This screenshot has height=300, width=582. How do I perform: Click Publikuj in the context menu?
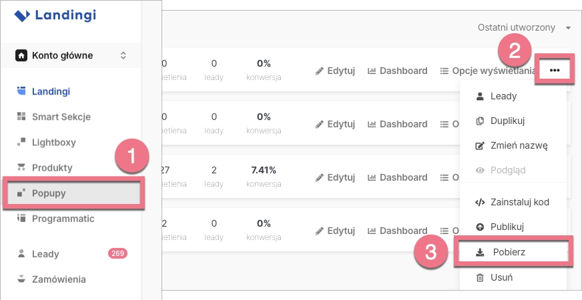tap(505, 227)
